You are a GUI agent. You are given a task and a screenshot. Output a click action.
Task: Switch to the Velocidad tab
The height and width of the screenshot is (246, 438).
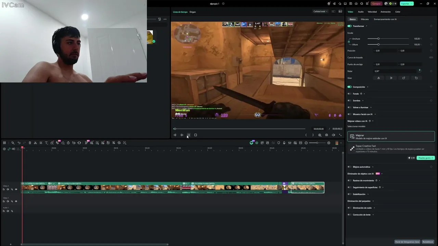pyautogui.click(x=372, y=12)
